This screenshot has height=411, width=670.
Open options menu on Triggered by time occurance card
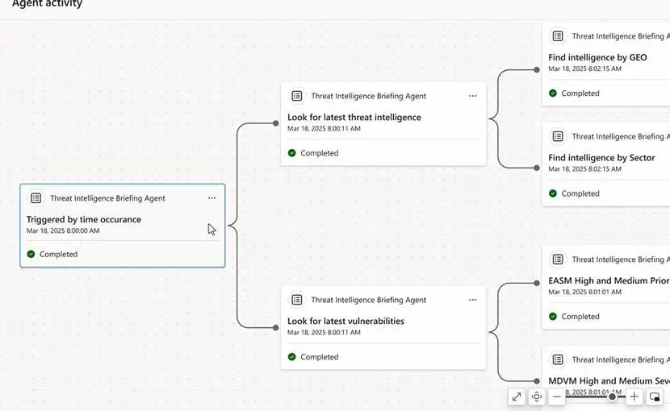coord(212,198)
